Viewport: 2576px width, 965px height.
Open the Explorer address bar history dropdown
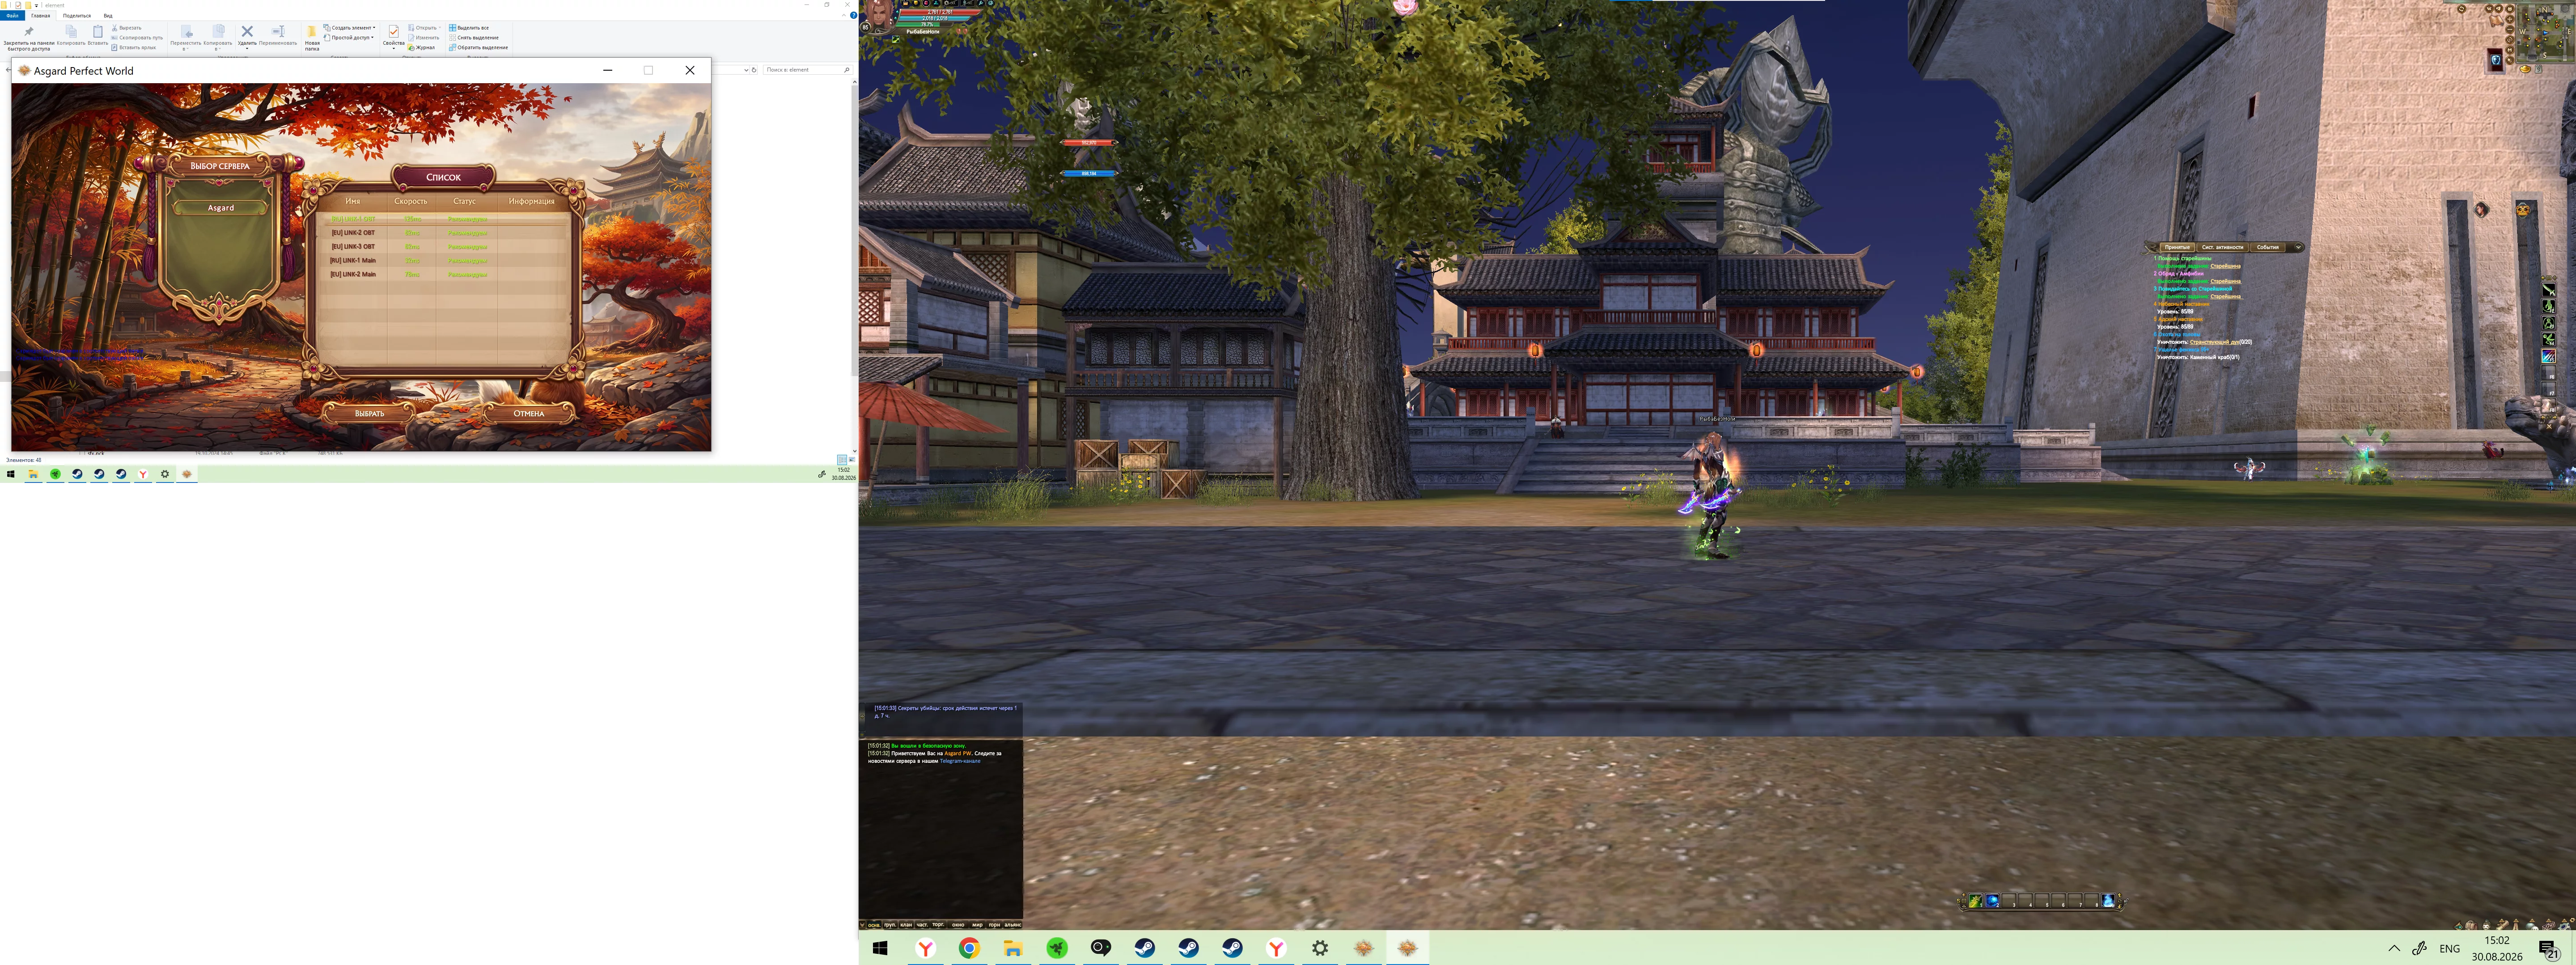(x=746, y=70)
